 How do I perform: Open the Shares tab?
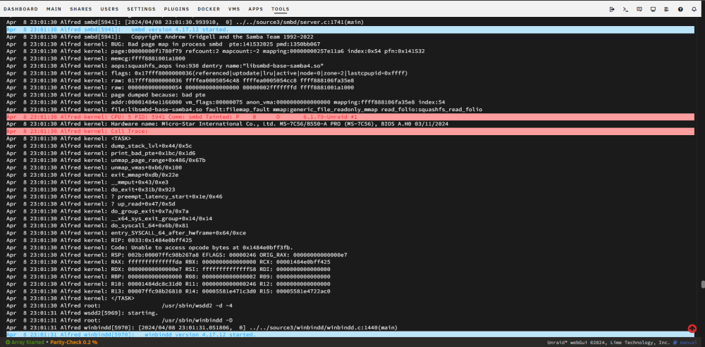(81, 9)
